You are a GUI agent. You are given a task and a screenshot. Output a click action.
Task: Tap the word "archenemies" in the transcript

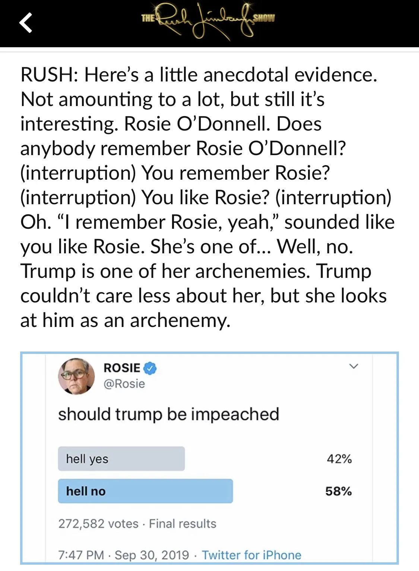(x=252, y=271)
